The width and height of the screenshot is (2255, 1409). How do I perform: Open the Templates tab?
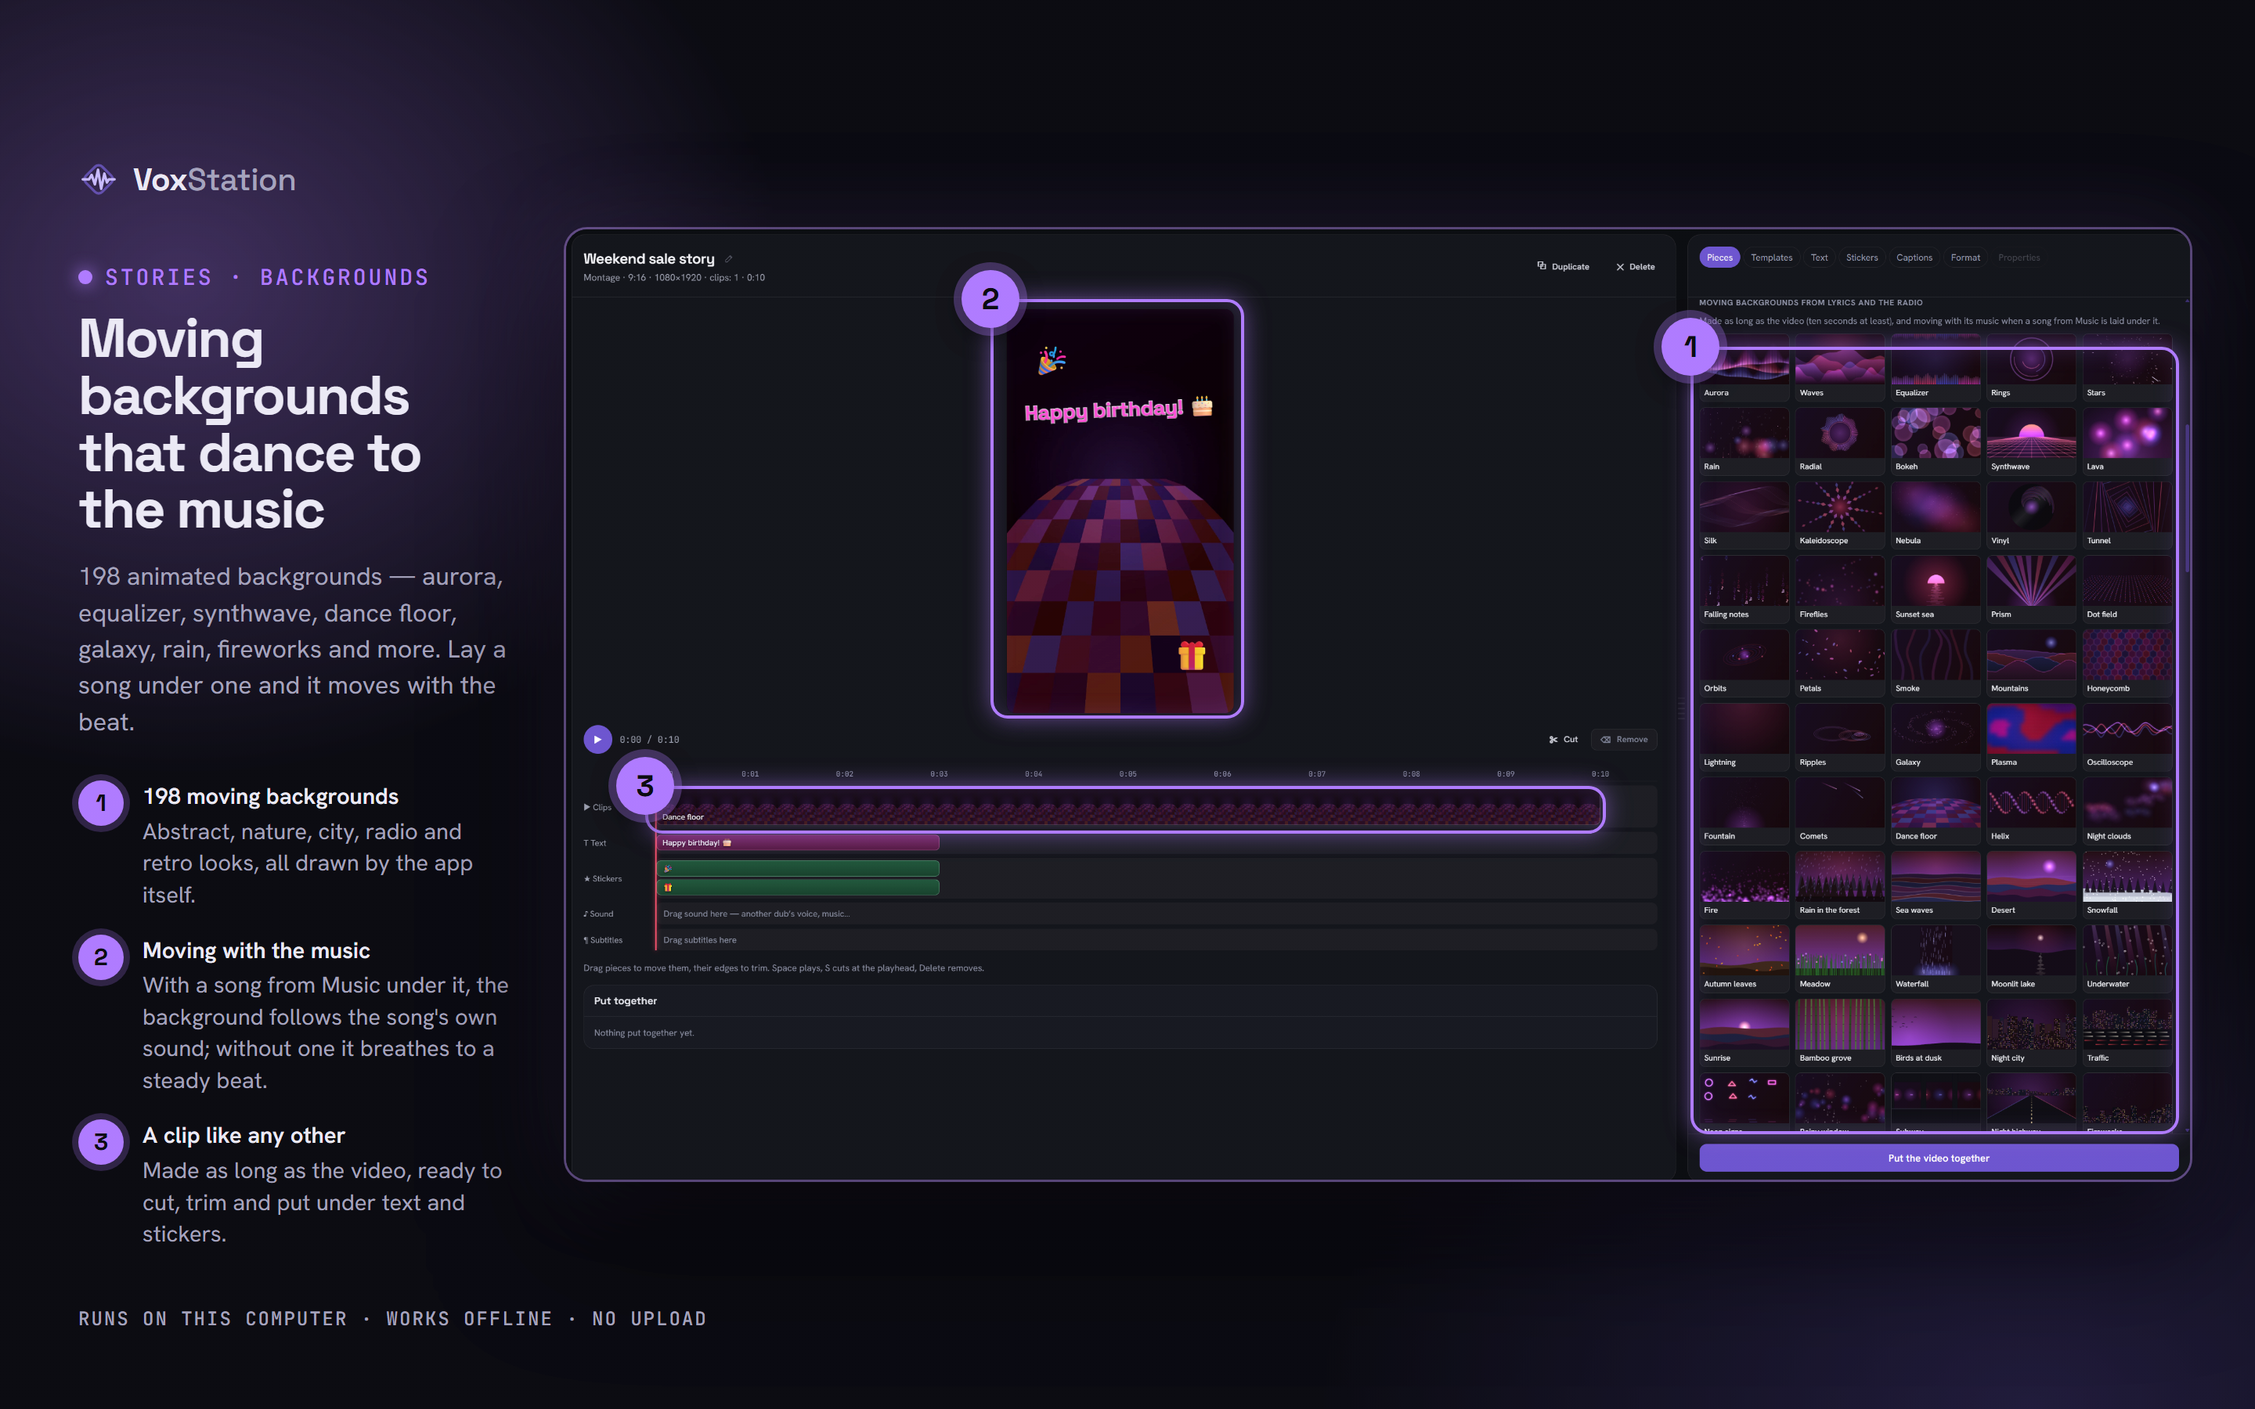pos(1770,258)
